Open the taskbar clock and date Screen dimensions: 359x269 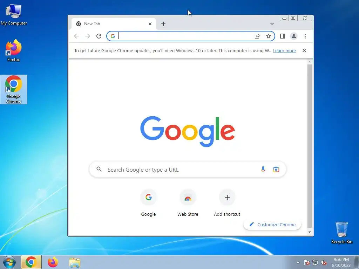[341, 262]
